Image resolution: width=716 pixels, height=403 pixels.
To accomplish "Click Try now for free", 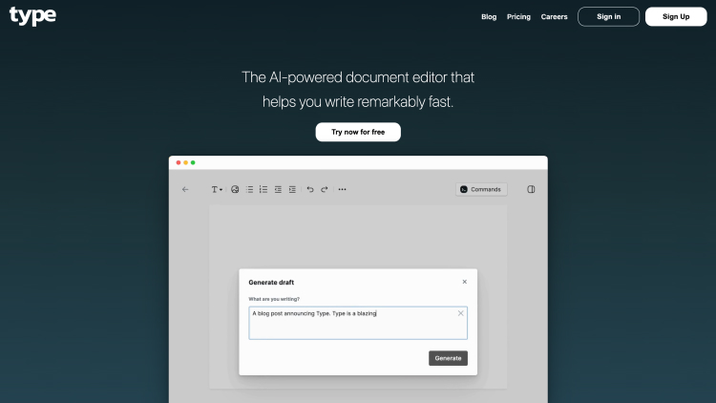I will point(358,132).
